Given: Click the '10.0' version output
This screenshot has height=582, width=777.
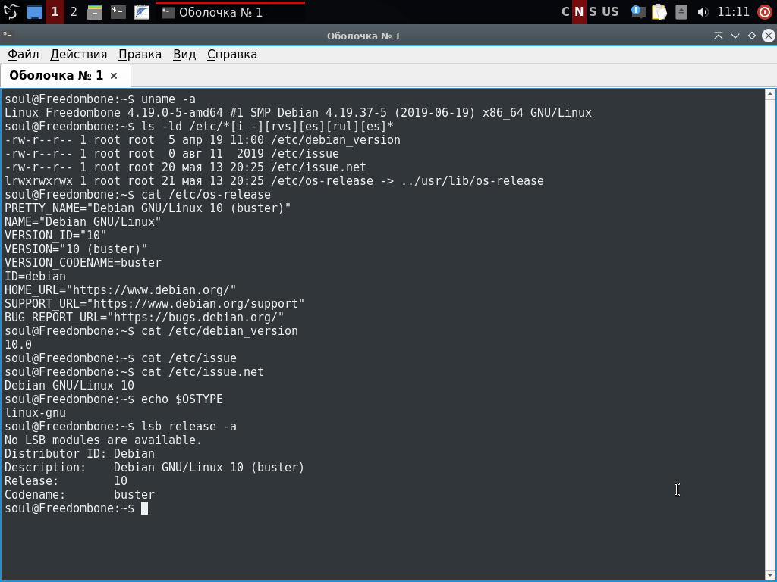Looking at the screenshot, I should click(x=18, y=345).
